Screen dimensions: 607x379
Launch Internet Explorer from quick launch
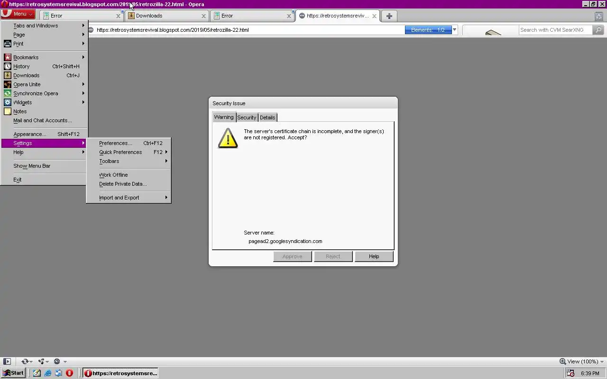pyautogui.click(x=48, y=373)
